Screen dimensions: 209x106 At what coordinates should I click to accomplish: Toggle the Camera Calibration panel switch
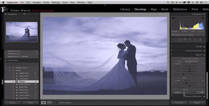(171, 96)
